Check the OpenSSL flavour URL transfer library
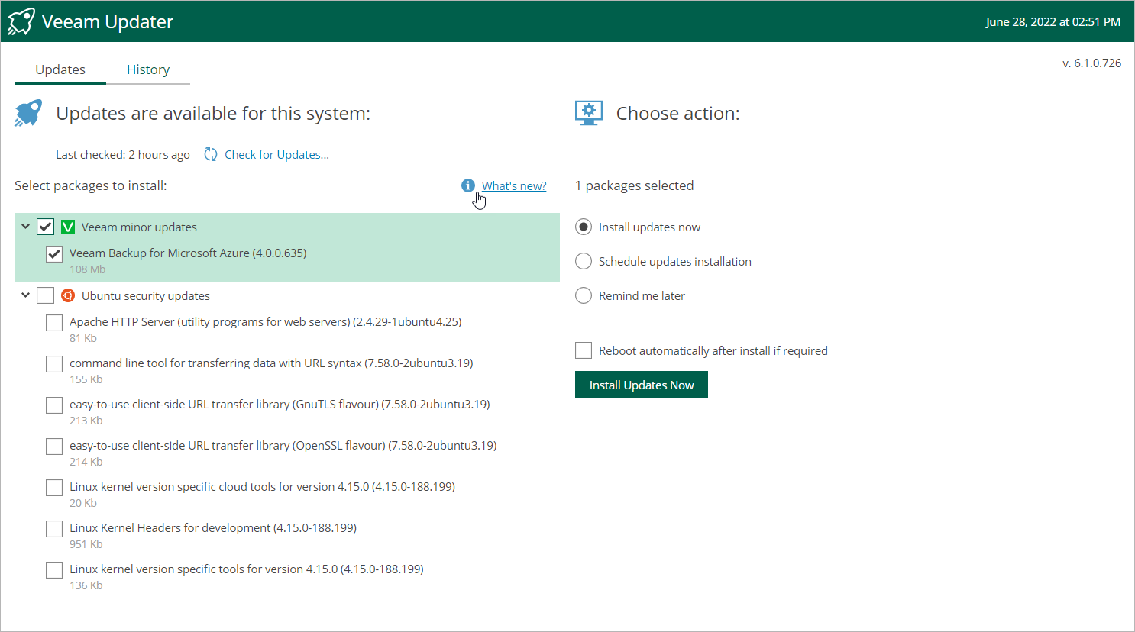This screenshot has height=632, width=1135. pyautogui.click(x=54, y=447)
